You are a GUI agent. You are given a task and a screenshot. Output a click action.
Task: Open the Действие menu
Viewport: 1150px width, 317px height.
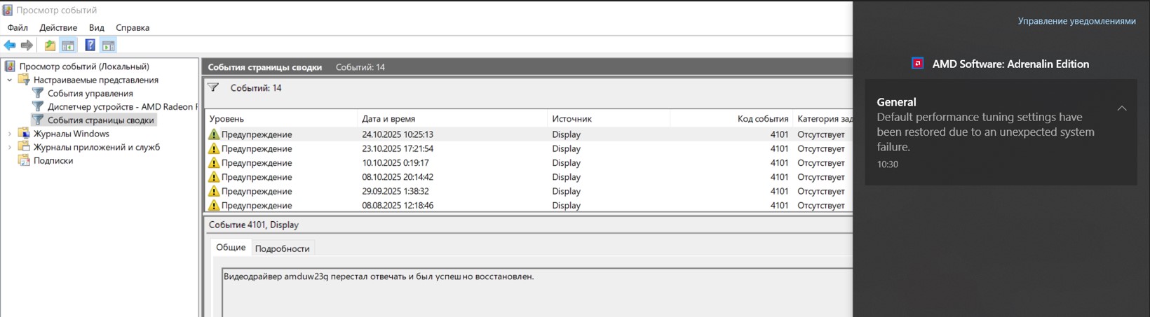(x=58, y=28)
